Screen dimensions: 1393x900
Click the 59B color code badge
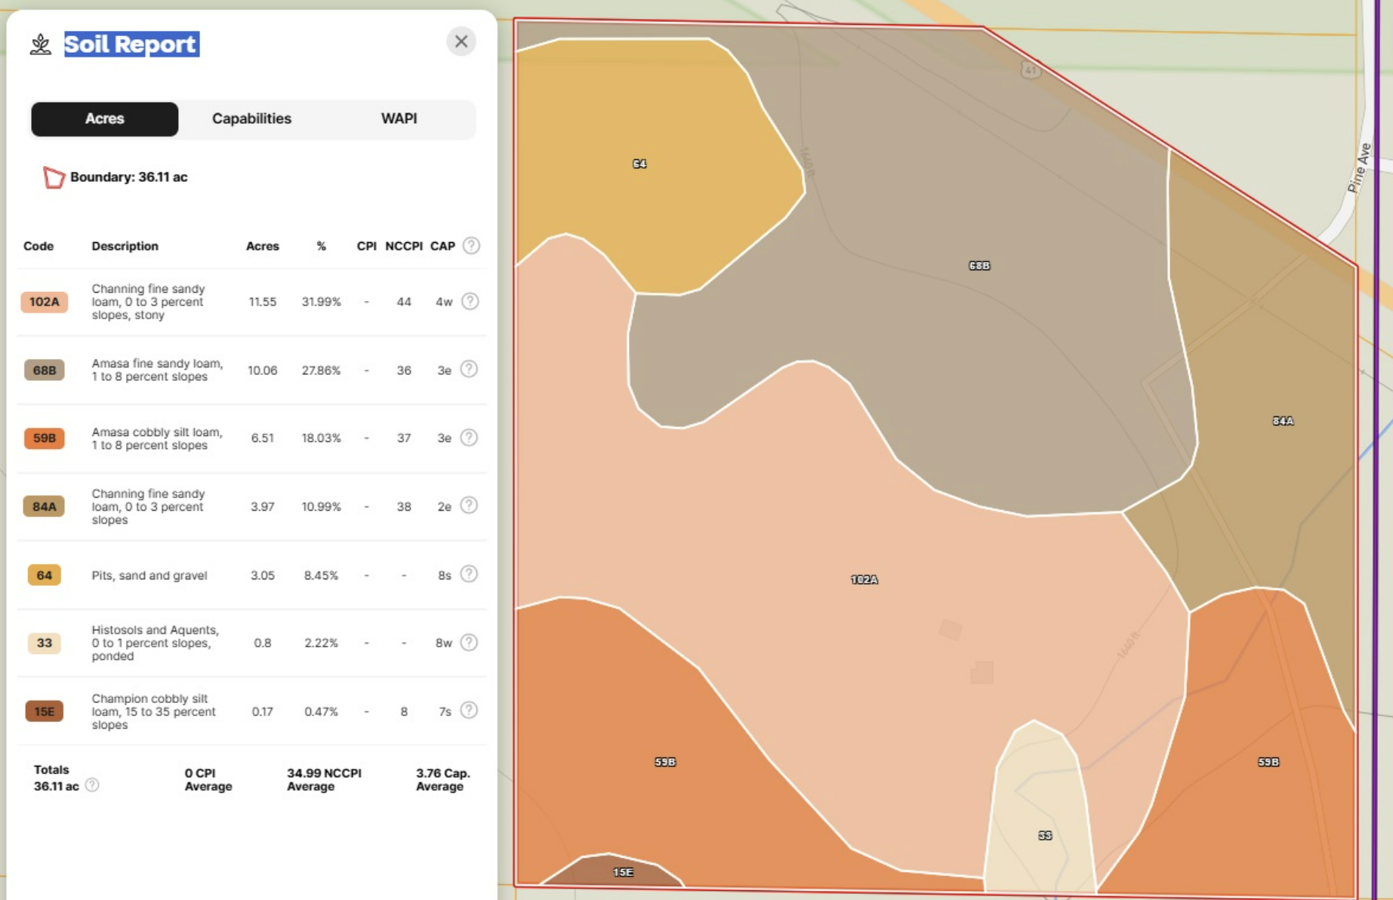pos(44,438)
